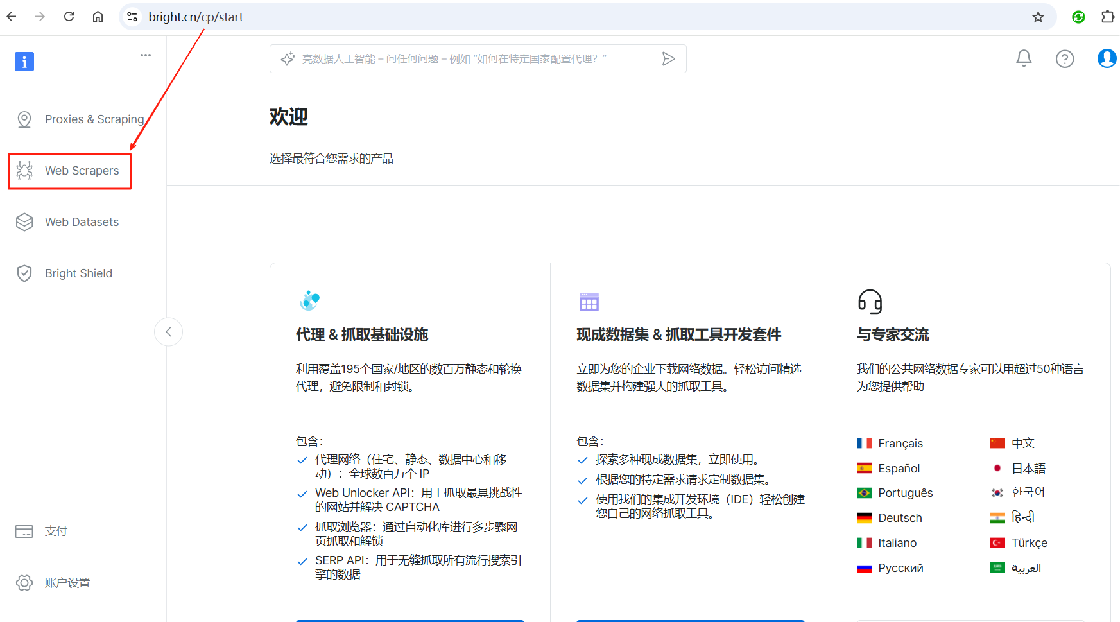Open Web Datasets section
The image size is (1120, 622).
pos(67,222)
